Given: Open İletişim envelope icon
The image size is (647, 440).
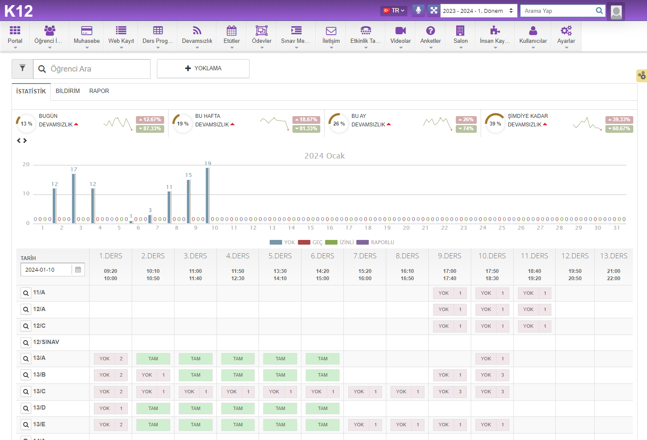Looking at the screenshot, I should click(331, 30).
